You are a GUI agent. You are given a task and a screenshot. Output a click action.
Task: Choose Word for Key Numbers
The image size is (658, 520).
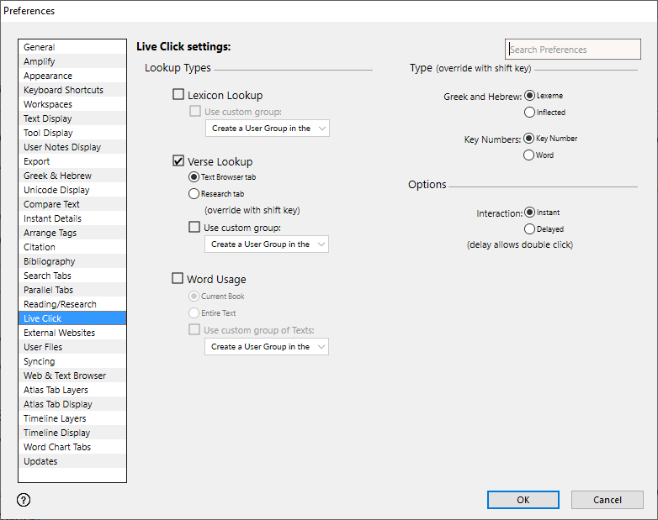click(529, 155)
